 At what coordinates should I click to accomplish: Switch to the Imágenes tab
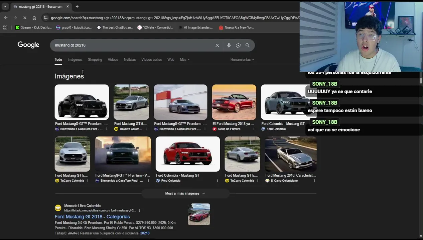tap(75, 60)
